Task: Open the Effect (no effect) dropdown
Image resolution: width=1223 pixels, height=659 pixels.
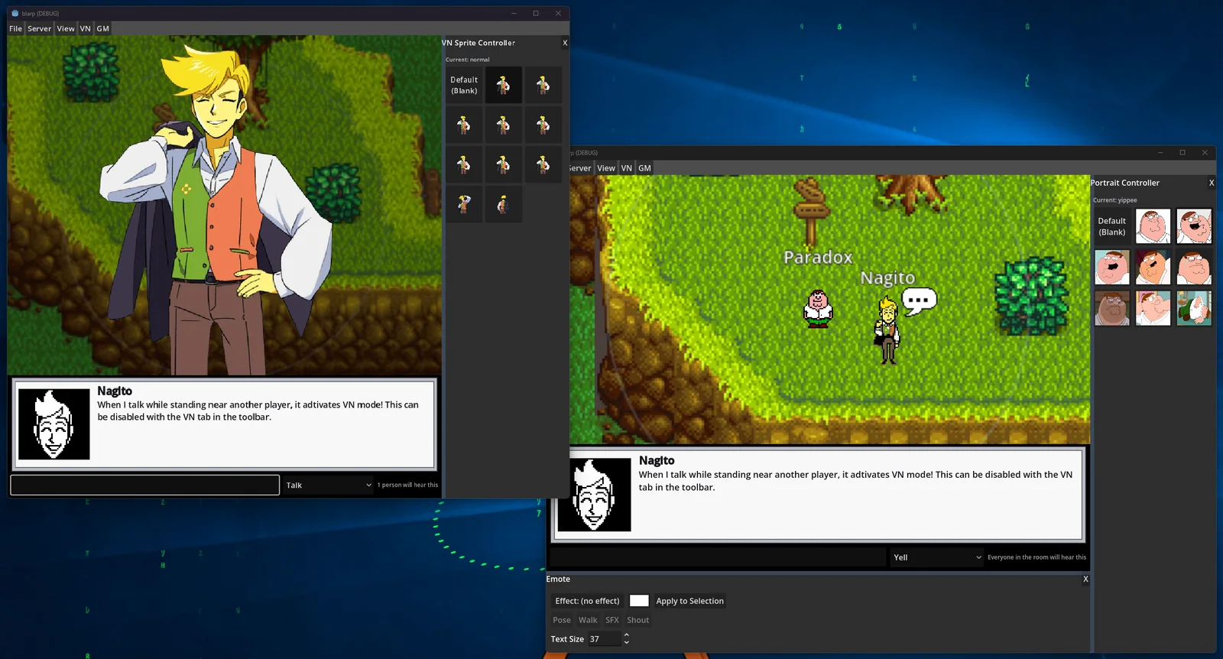Action: pos(587,601)
